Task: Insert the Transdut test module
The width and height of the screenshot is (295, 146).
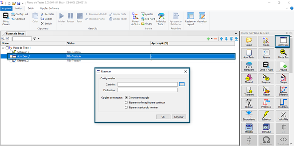Action: [266, 128]
